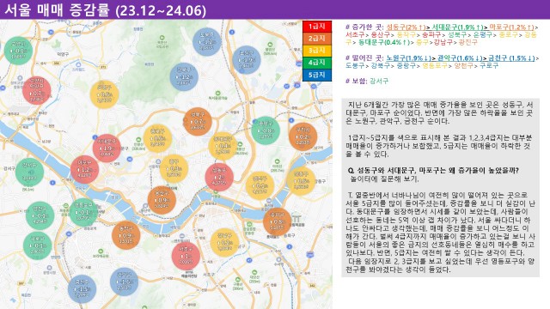Select the blue 노원구 circle on the map
Image resolution: width=550 pixels, height=309 pixels.
(247, 60)
